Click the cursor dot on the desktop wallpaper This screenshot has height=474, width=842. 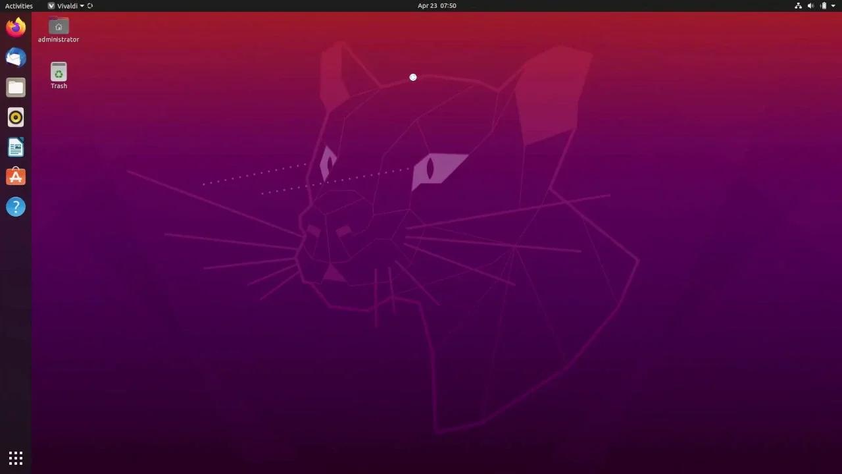pos(412,77)
